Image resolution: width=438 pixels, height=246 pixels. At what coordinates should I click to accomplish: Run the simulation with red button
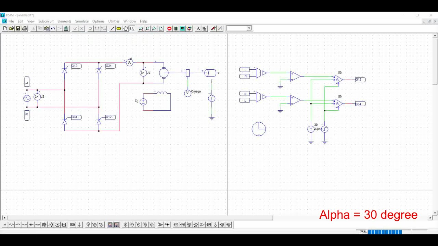169,28
